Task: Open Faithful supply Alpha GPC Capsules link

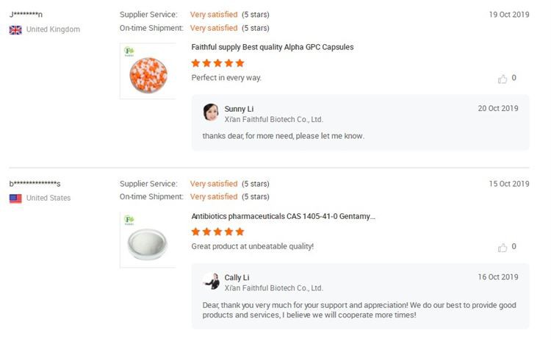Action: click(x=272, y=47)
